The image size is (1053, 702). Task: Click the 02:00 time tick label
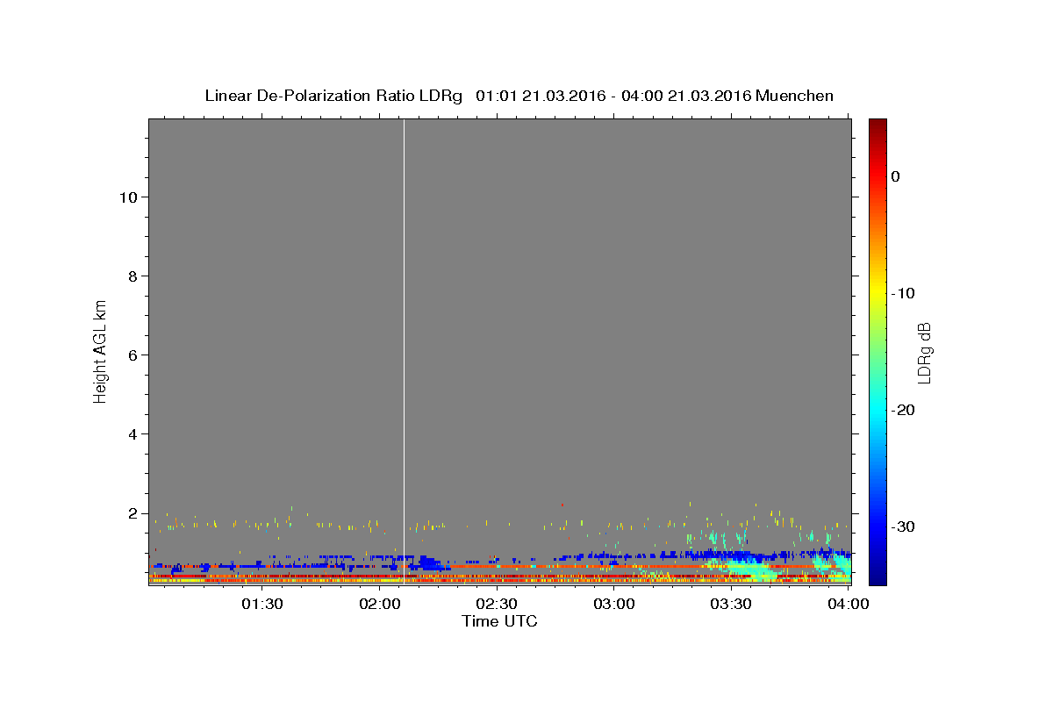(x=379, y=605)
